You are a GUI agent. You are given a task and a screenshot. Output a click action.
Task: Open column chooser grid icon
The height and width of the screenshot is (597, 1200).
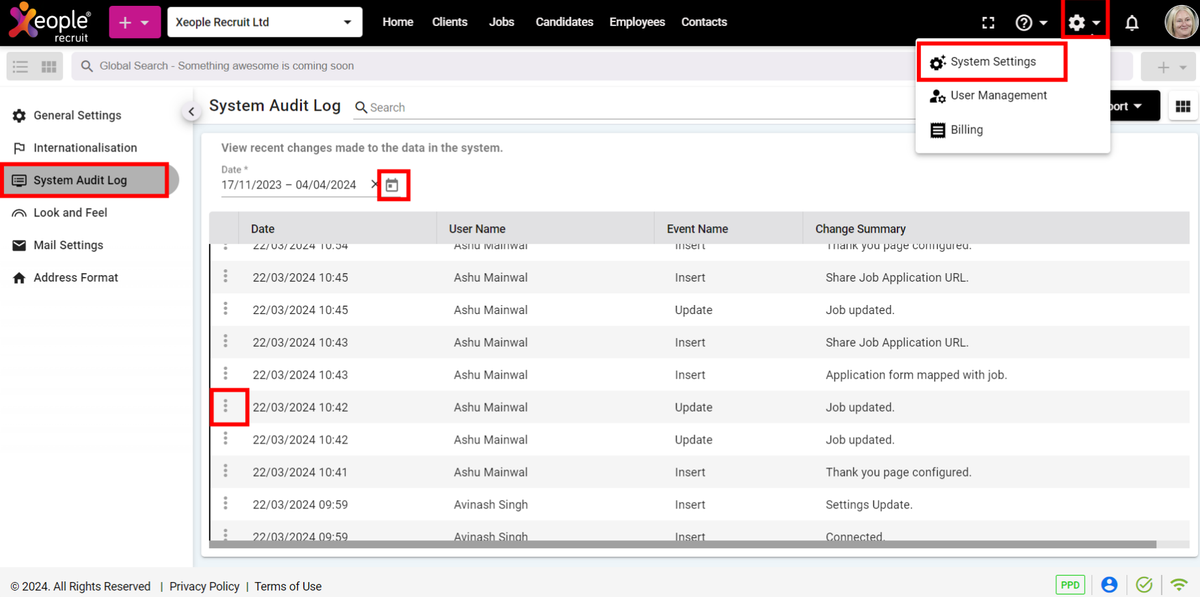(x=1183, y=106)
